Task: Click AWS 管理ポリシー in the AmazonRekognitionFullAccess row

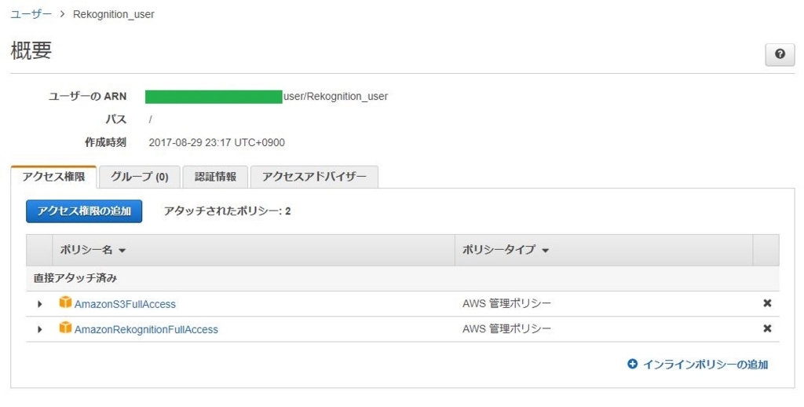Action: 506,328
